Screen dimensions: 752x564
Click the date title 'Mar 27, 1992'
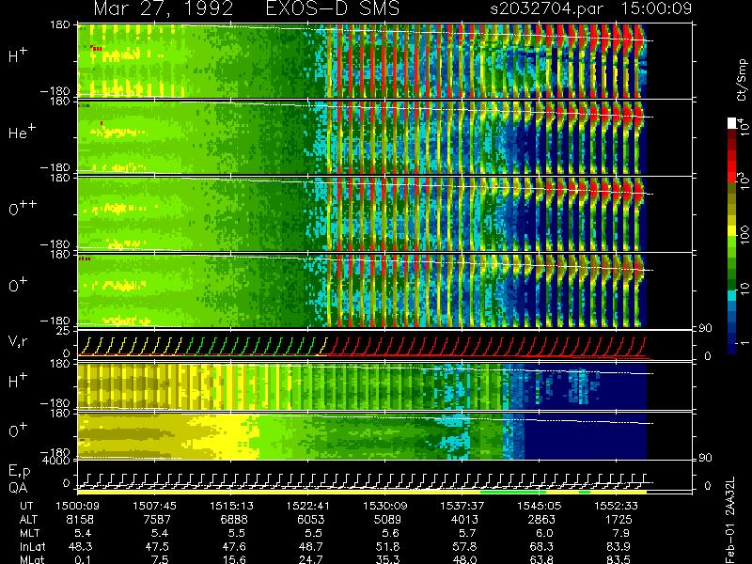pyautogui.click(x=163, y=8)
